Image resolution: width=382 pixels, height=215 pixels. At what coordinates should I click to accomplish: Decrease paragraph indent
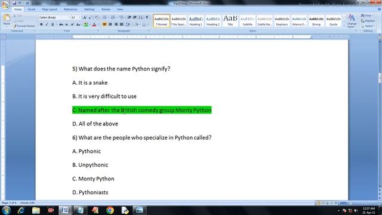[x=129, y=17]
